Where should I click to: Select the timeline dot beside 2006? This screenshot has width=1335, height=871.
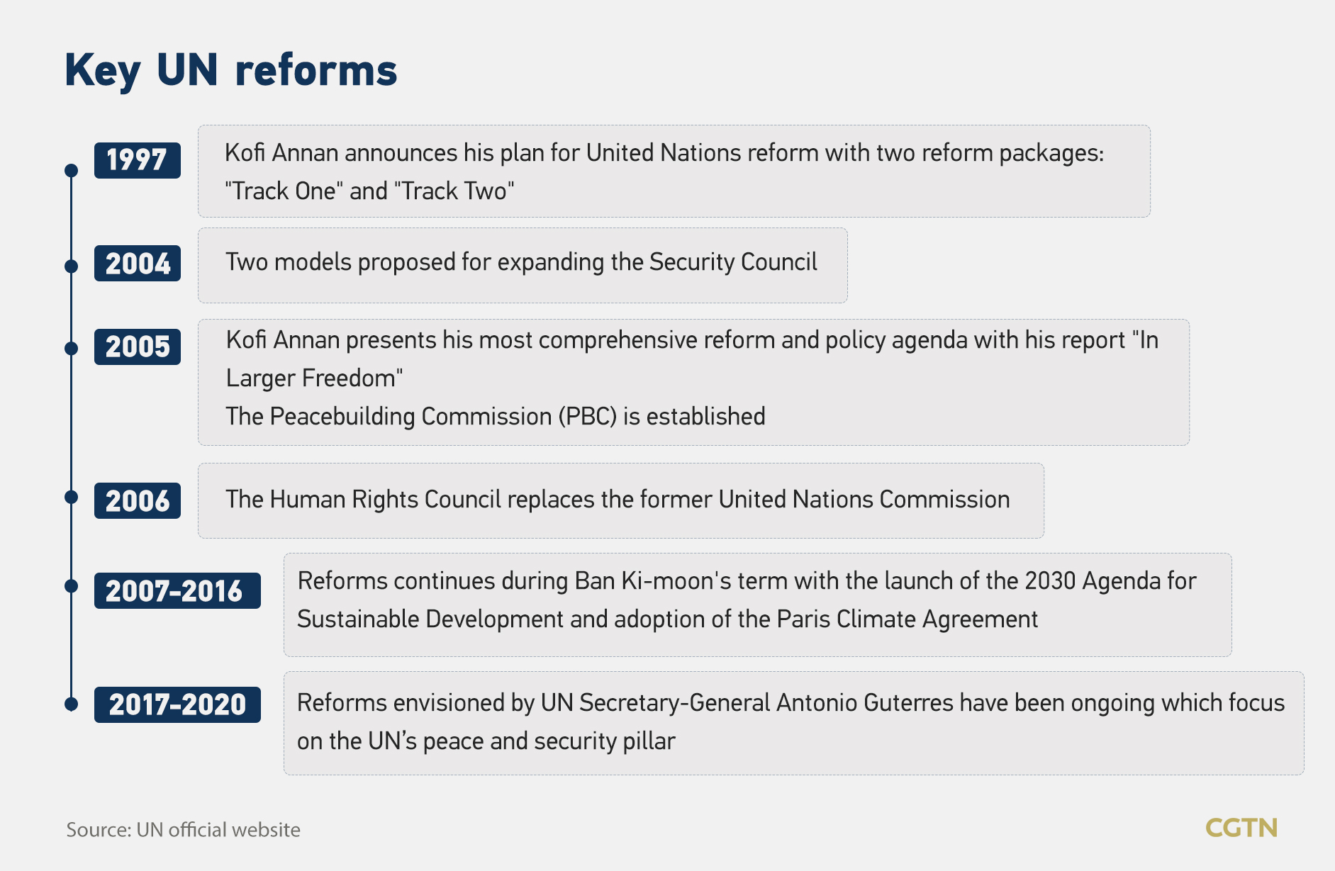71,497
